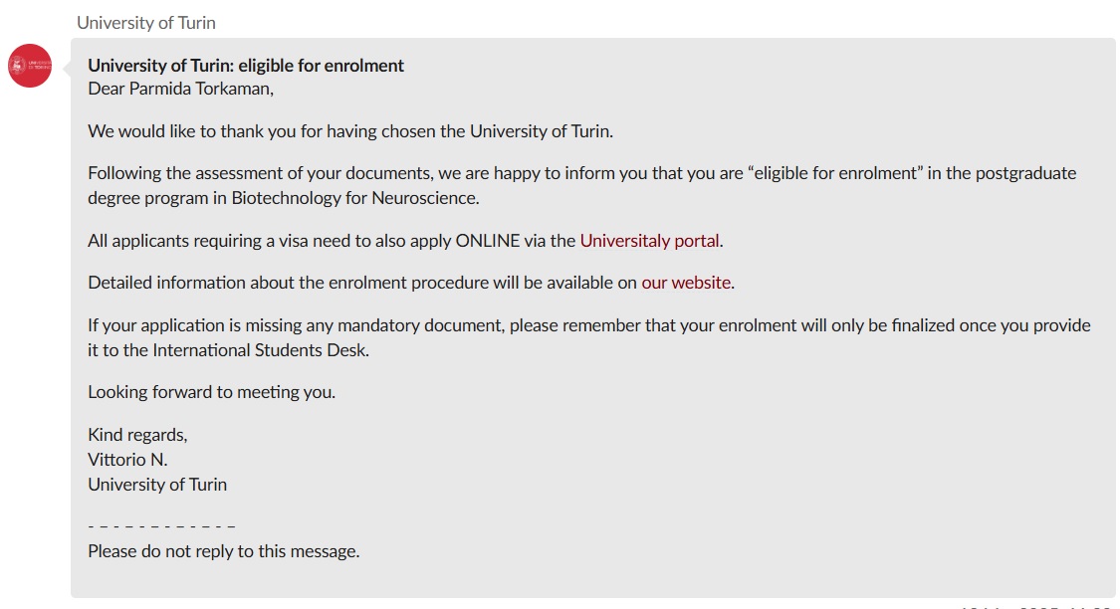Click the "University of Turin" signature line under Vittorio N.
This screenshot has height=609, width=1120.
point(157,485)
